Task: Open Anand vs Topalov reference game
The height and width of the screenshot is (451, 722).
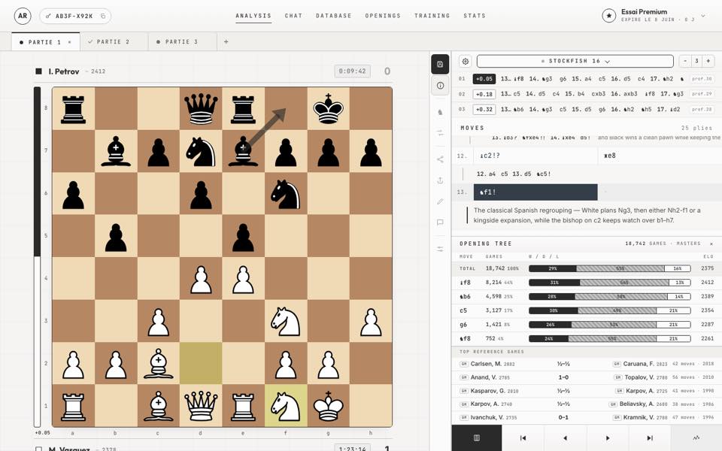Action: [x=587, y=377]
